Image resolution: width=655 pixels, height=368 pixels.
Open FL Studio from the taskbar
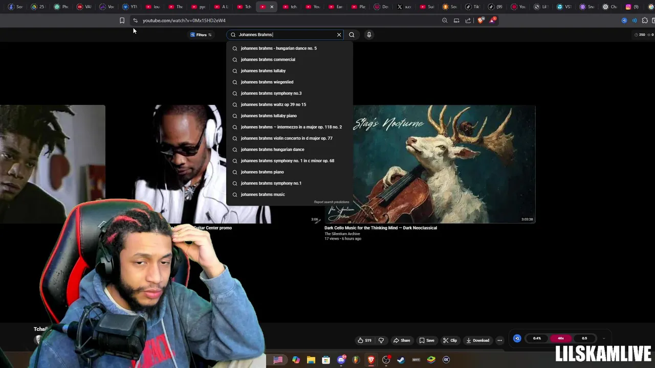(356, 360)
